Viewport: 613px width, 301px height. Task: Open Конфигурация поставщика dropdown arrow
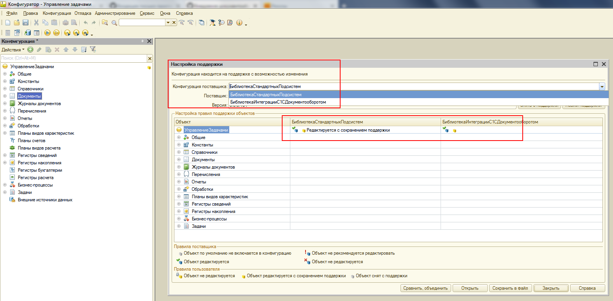click(602, 86)
